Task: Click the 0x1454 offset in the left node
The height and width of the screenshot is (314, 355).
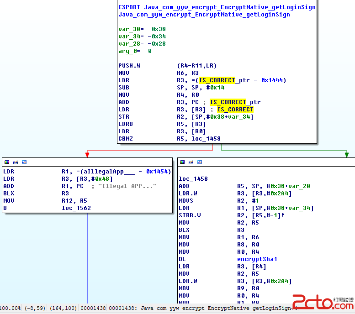Action: click(x=157, y=172)
